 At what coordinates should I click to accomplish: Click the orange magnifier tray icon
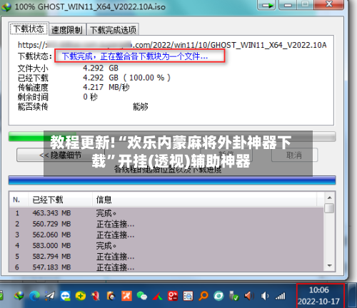tap(203, 296)
